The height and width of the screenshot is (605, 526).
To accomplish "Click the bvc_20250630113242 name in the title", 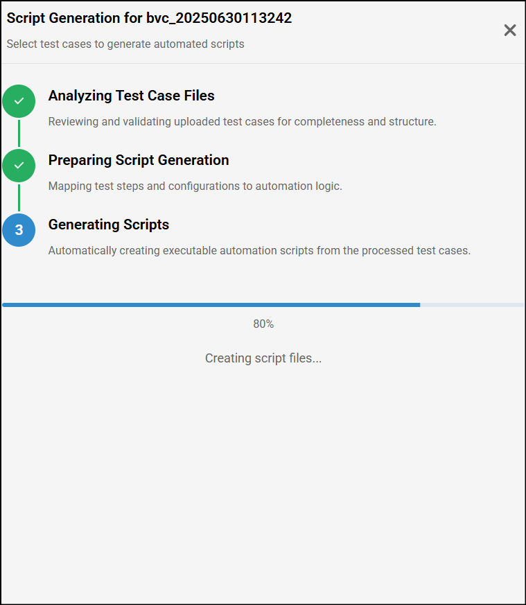I will click(x=219, y=19).
